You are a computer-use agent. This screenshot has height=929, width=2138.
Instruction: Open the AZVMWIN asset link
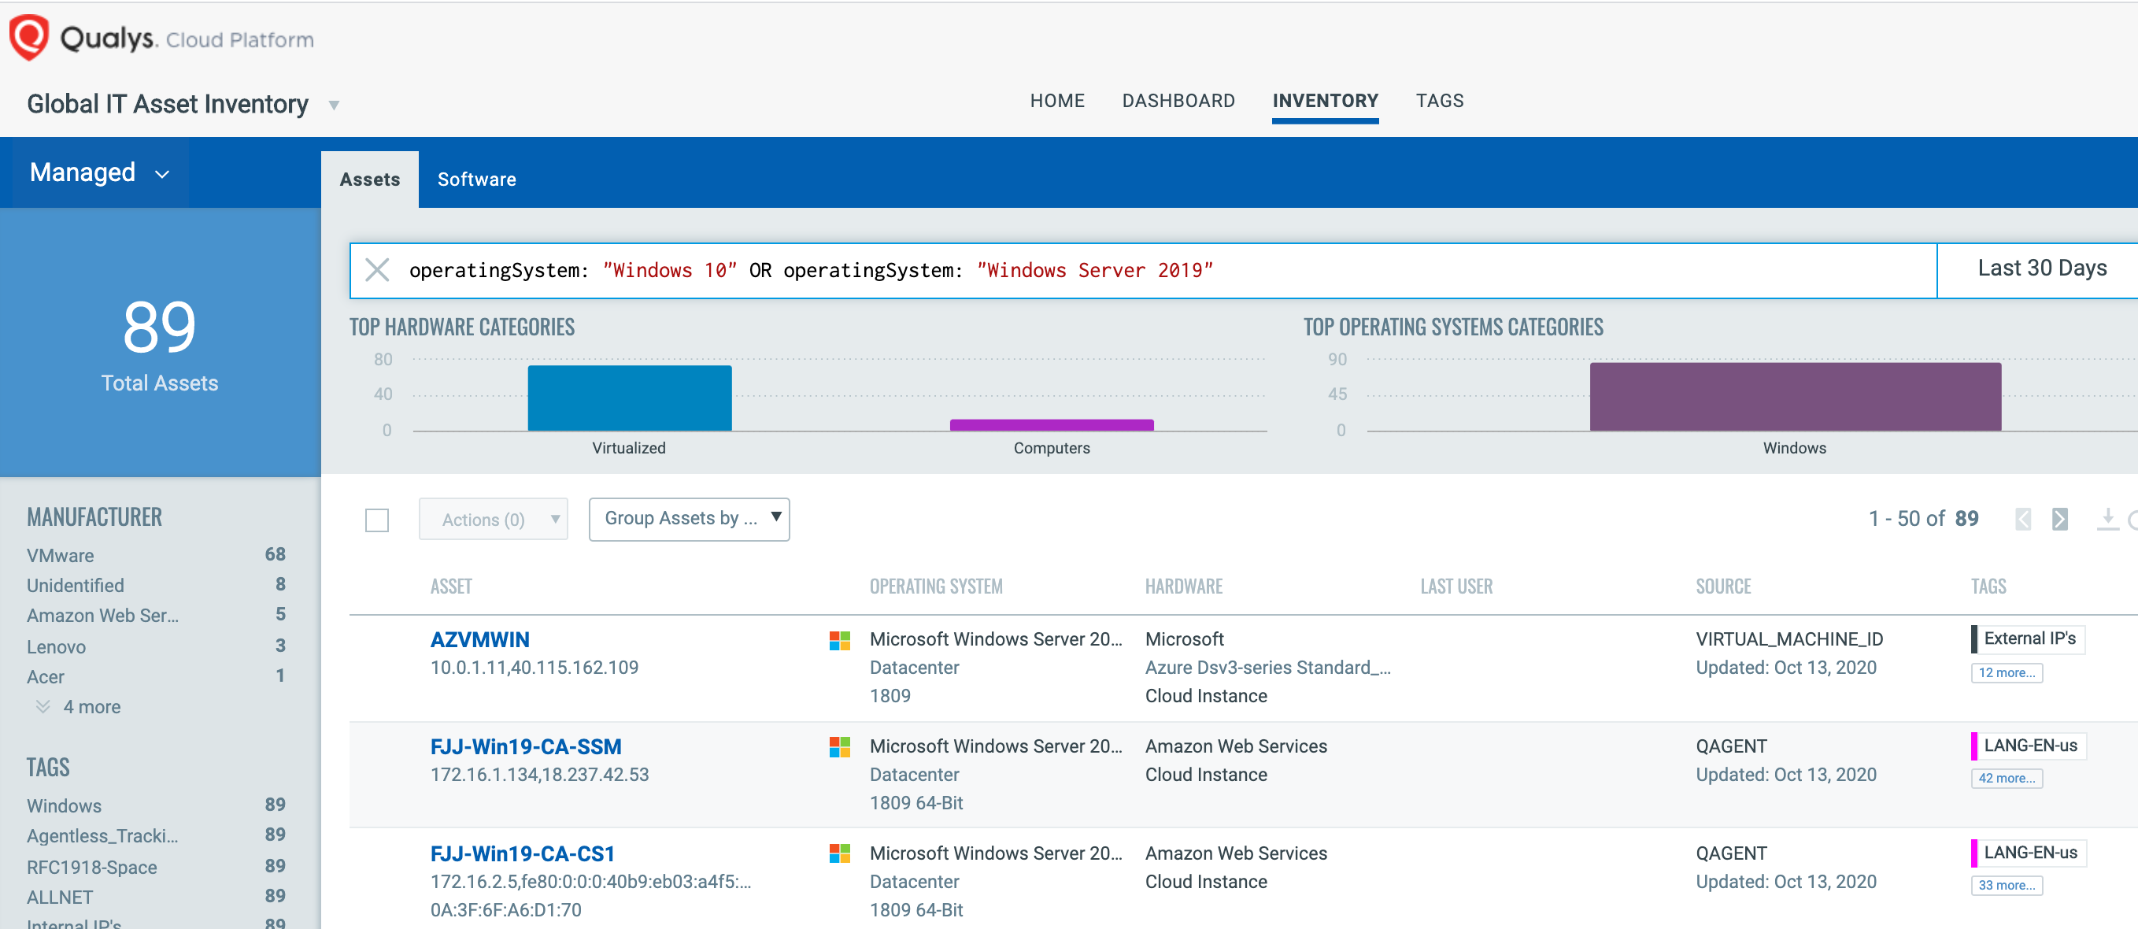(x=479, y=640)
